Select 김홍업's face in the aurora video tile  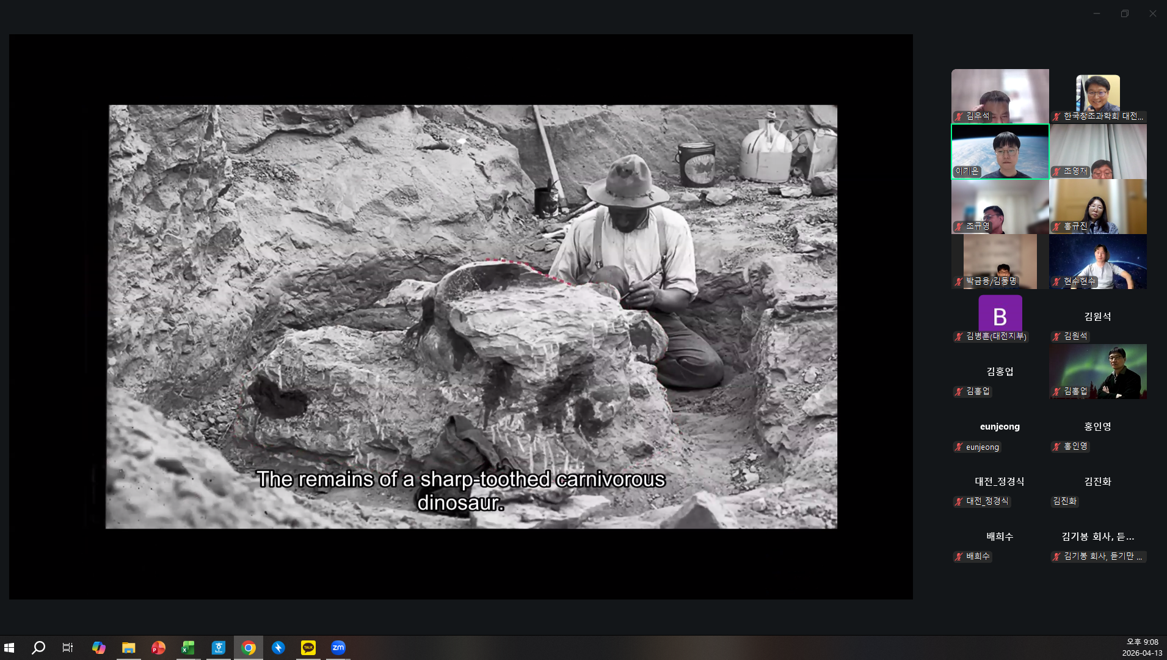1116,356
